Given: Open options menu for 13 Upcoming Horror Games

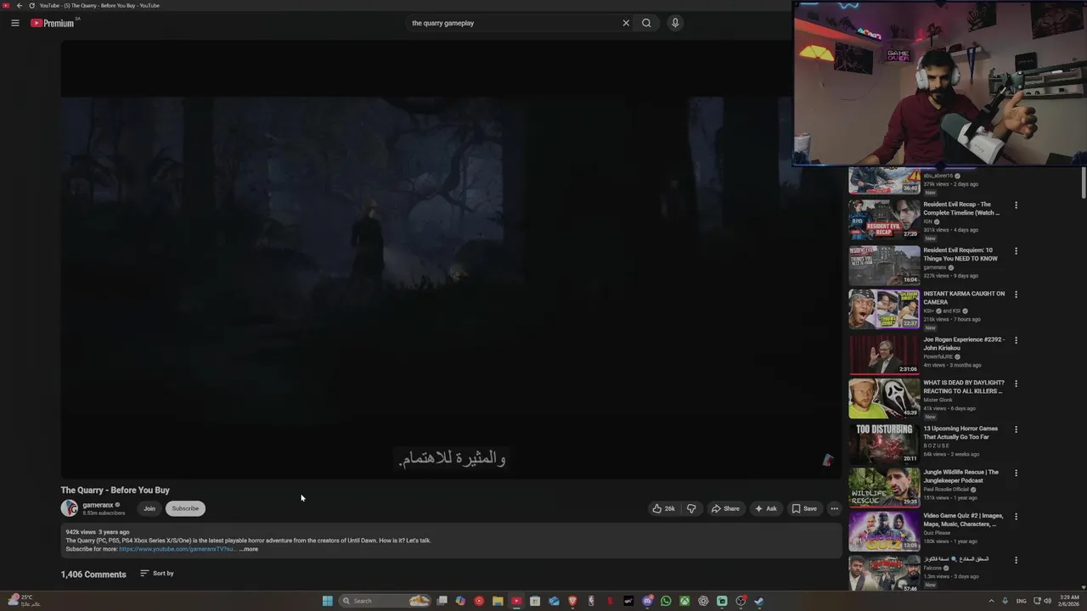Looking at the screenshot, I should click(1016, 429).
